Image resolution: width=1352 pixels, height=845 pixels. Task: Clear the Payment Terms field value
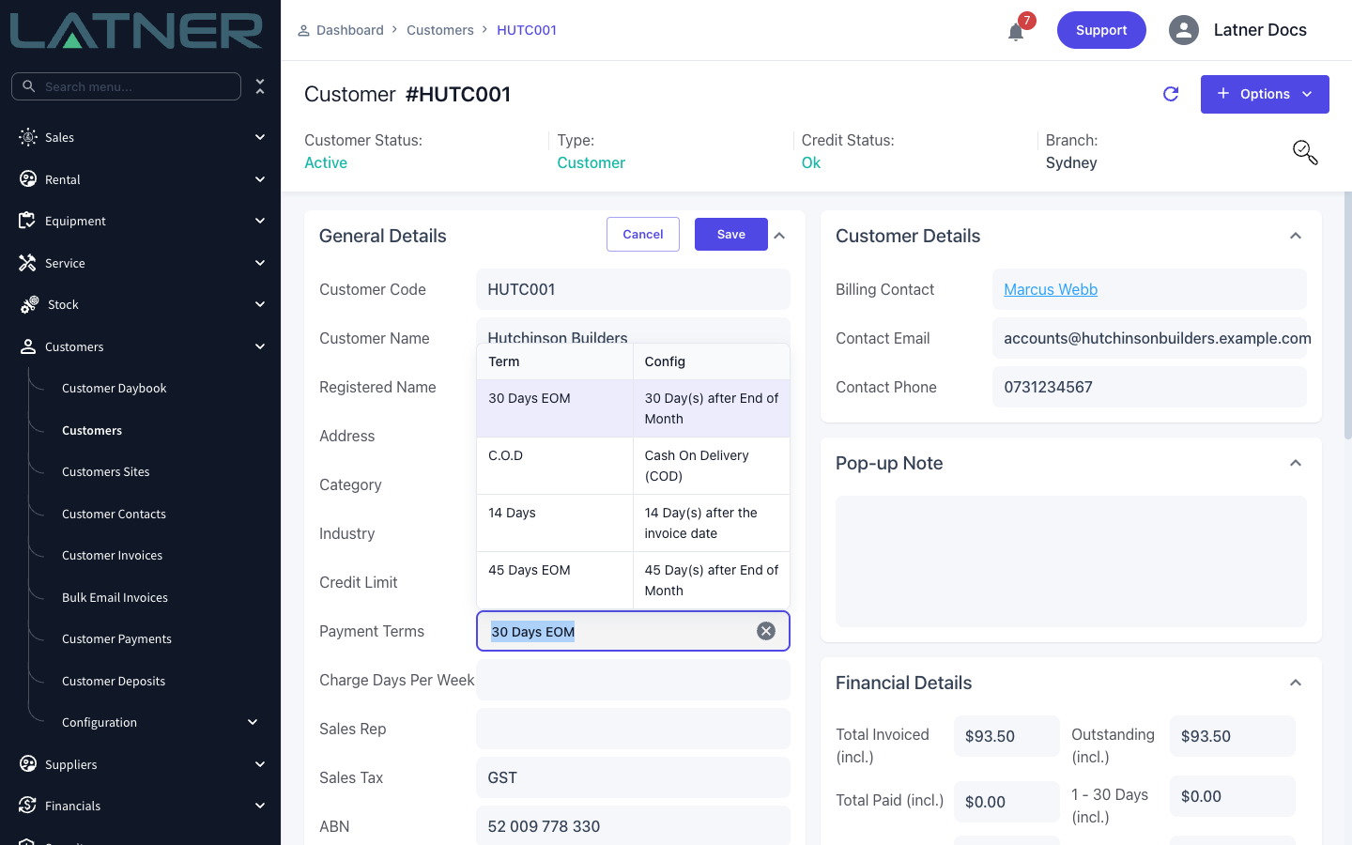coord(766,631)
